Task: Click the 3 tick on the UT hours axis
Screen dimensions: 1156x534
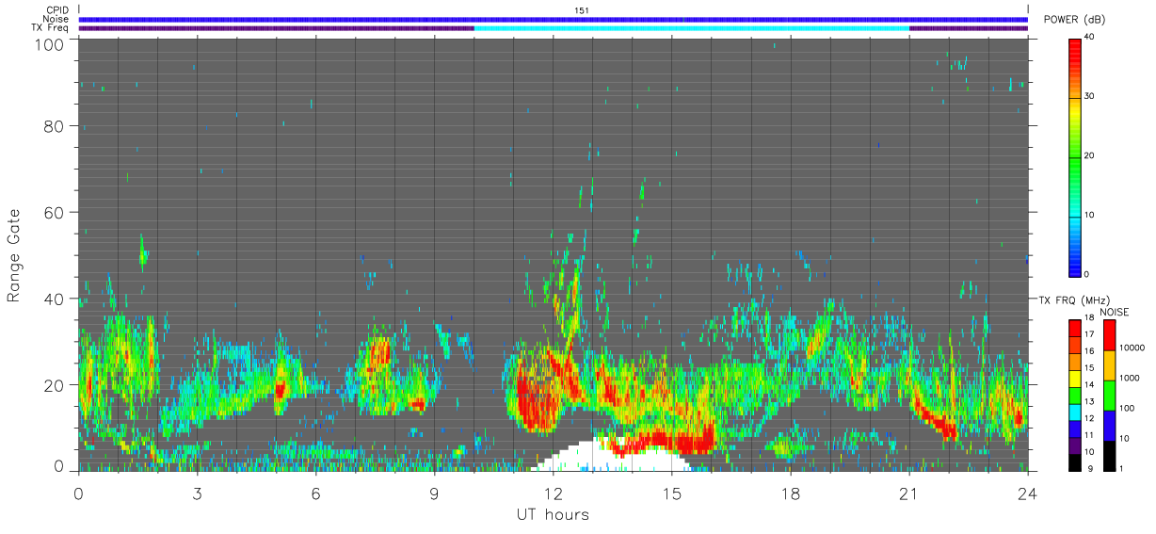Action: (x=197, y=494)
